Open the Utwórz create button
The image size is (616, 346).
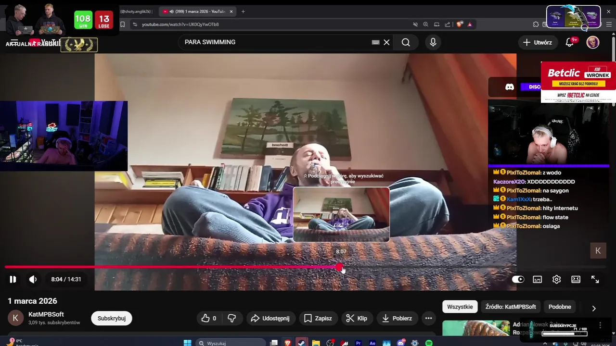pos(538,42)
